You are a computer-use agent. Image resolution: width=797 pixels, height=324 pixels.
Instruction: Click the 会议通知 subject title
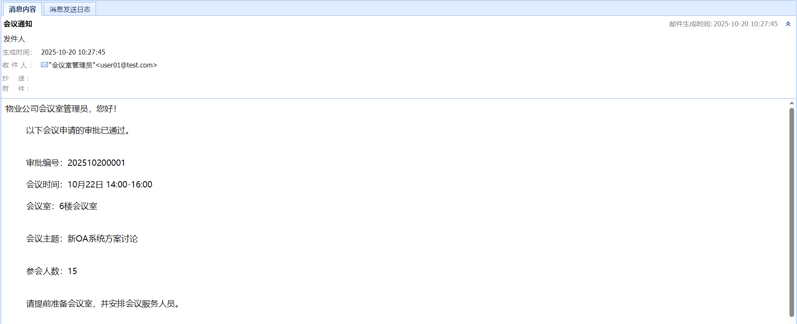(x=18, y=24)
